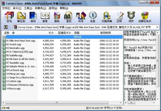Screen dimensions: 161x111
Task: Click the file icon of 12 Lolone.ogg
Action: (4, 81)
